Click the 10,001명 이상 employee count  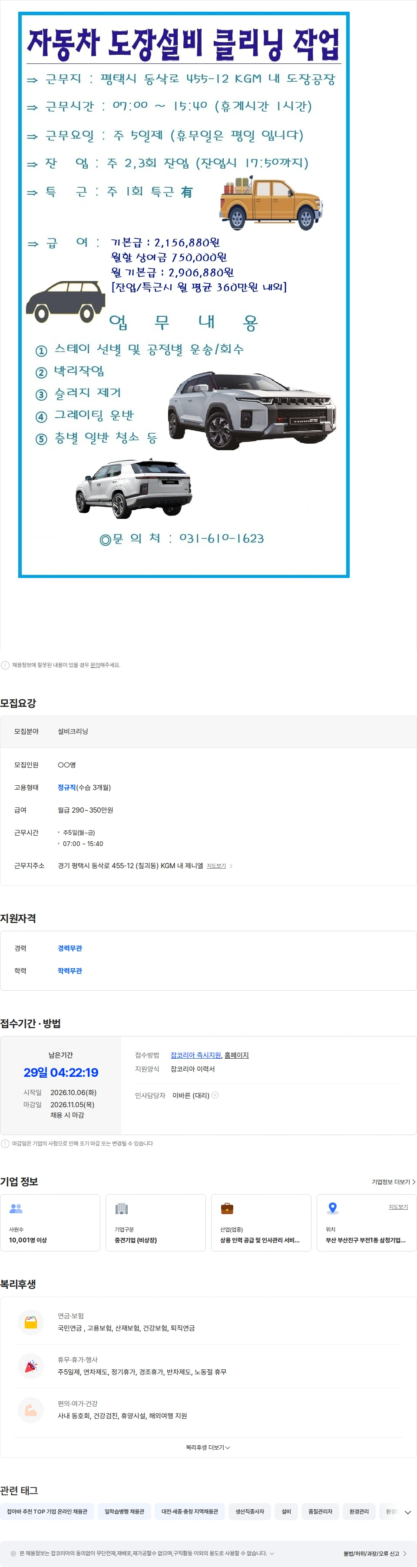click(x=28, y=1240)
